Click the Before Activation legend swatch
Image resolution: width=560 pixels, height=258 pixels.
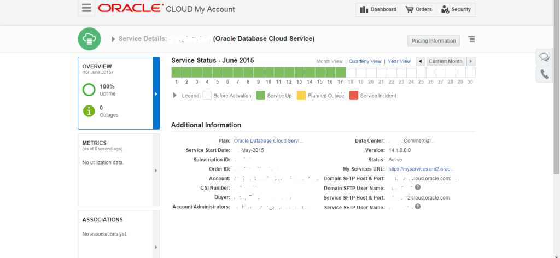pos(207,96)
